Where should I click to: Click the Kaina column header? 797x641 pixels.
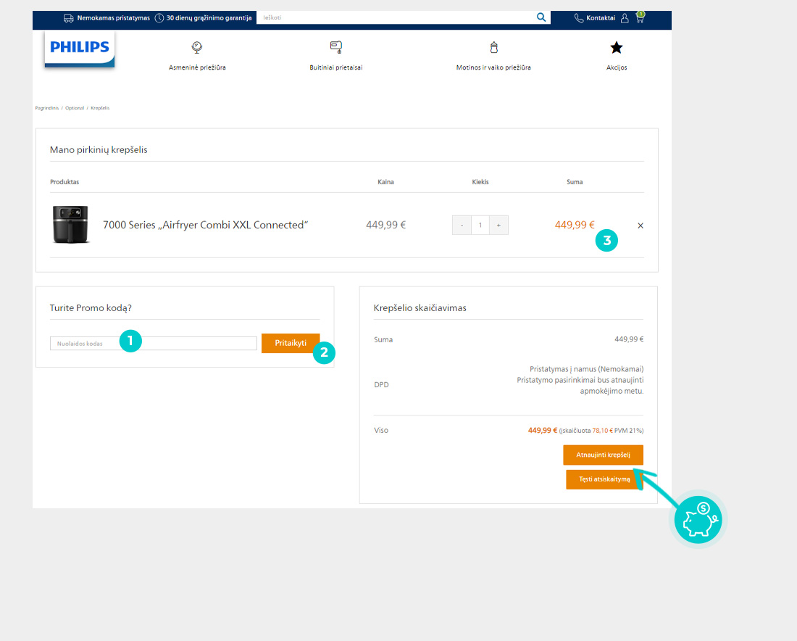(385, 181)
